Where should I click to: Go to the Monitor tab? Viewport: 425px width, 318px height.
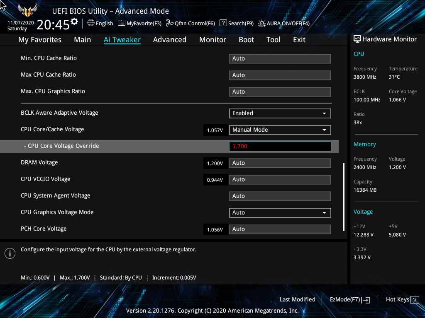point(213,40)
